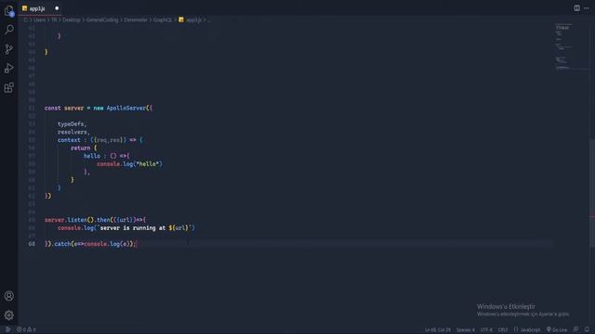Click Users in the breadcrumb path
The image size is (595, 334).
pyautogui.click(x=39, y=19)
